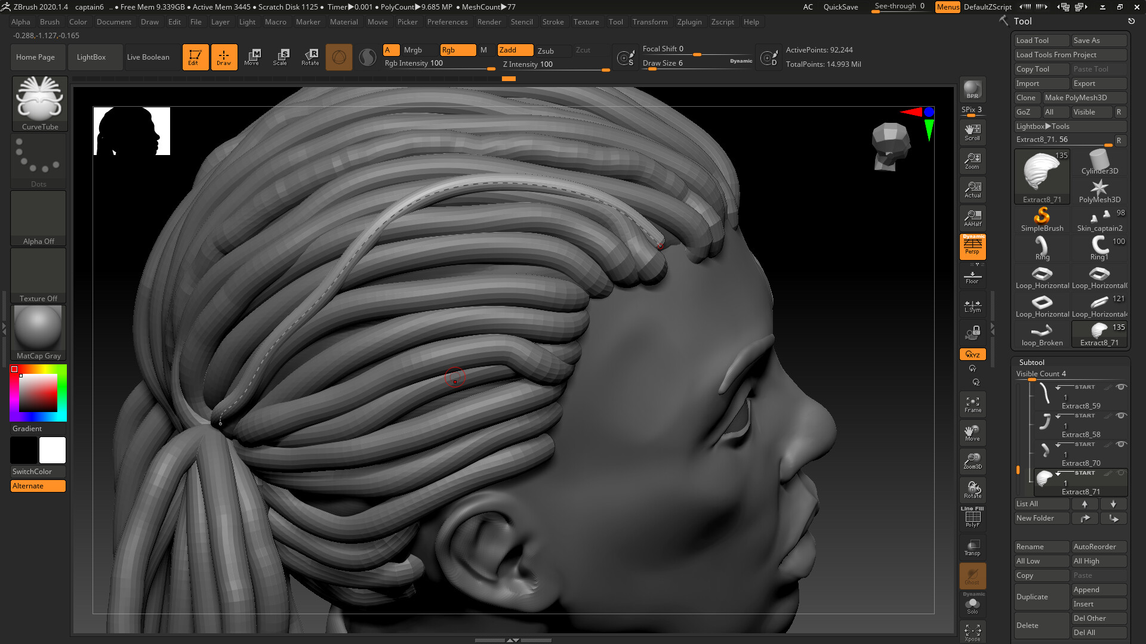
Task: Click the BPR render icon
Action: (972, 91)
